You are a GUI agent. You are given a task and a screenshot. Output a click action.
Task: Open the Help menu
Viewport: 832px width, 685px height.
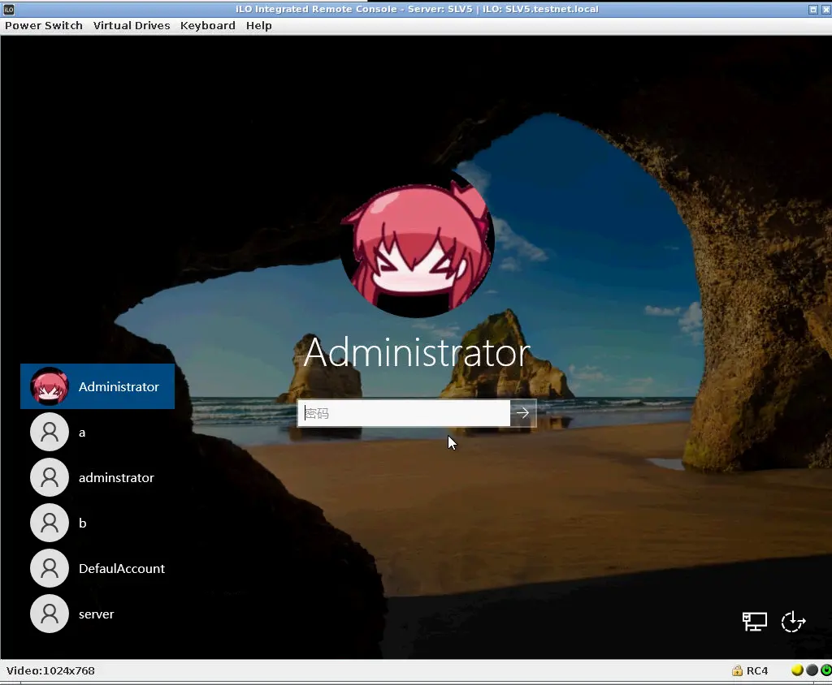[258, 25]
